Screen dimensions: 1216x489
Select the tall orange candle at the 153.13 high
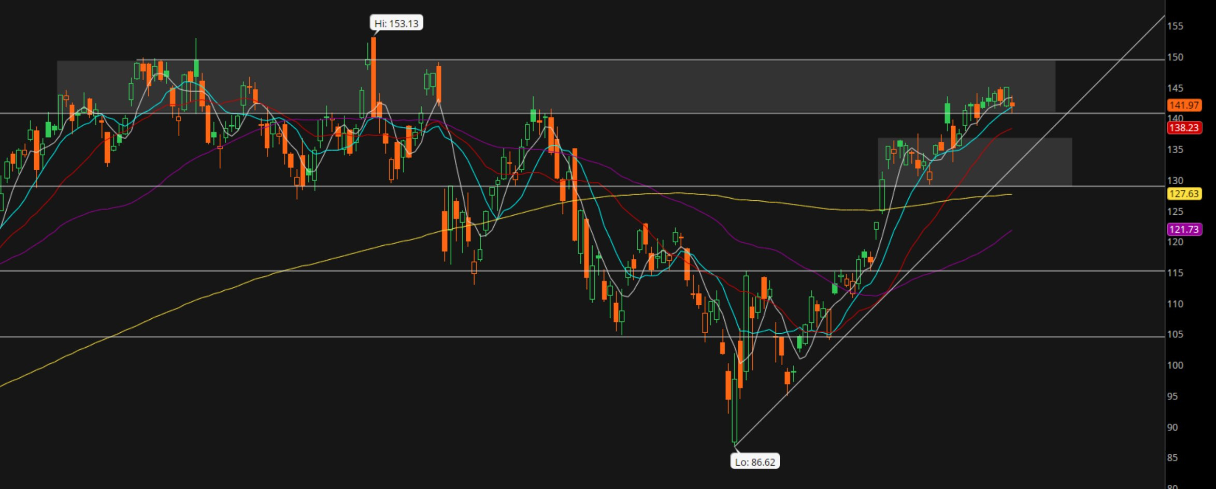pos(374,77)
